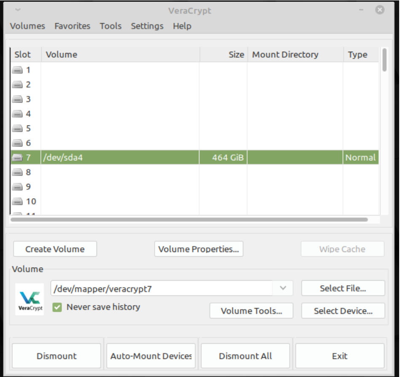Viewport: 400px width, 377px height.
Task: Select the /dev/sda4 volume entry
Action: (120, 157)
